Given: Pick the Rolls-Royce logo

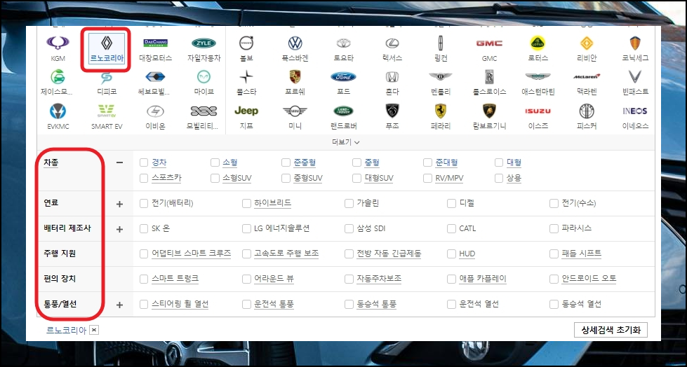Looking at the screenshot, I should pyautogui.click(x=489, y=77).
